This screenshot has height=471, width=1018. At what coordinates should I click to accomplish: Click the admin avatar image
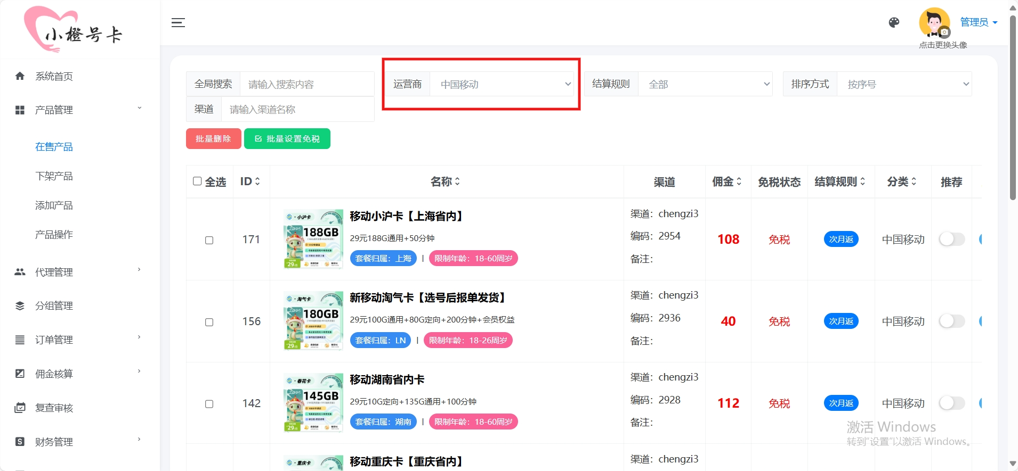pos(934,23)
